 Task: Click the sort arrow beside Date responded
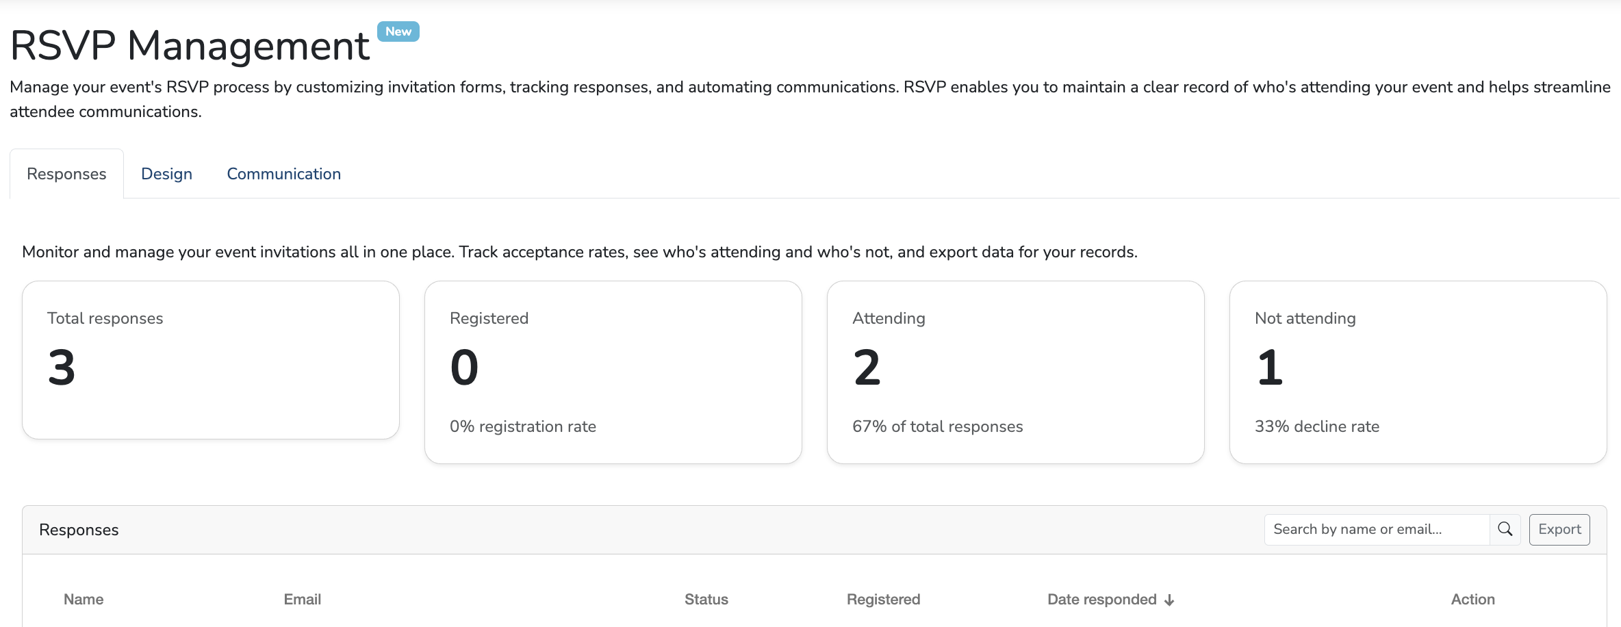coord(1169,600)
